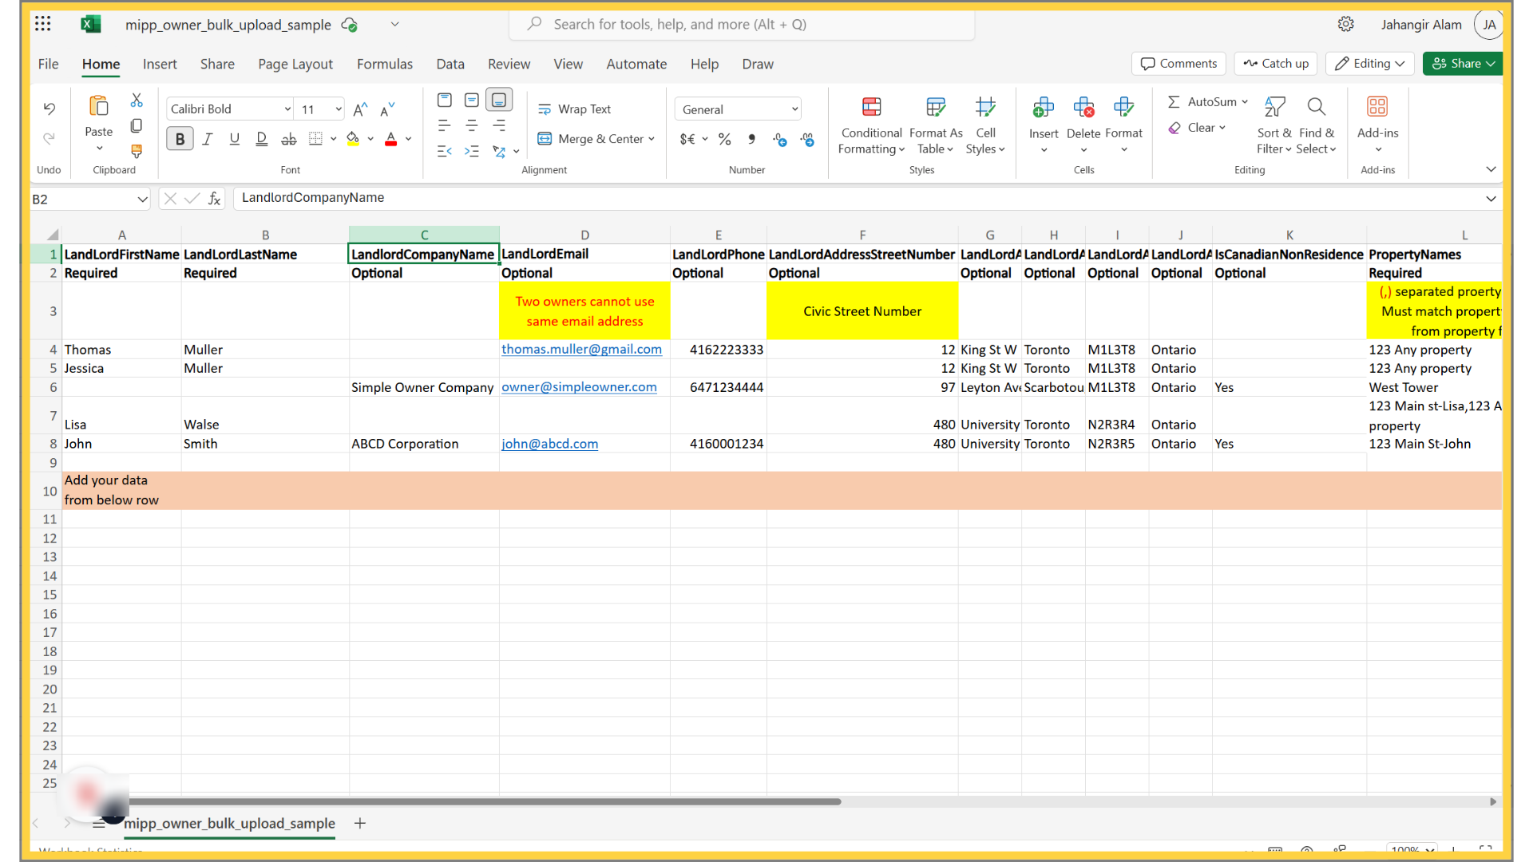Increase indent in cell
This screenshot has width=1533, height=862.
472,152
